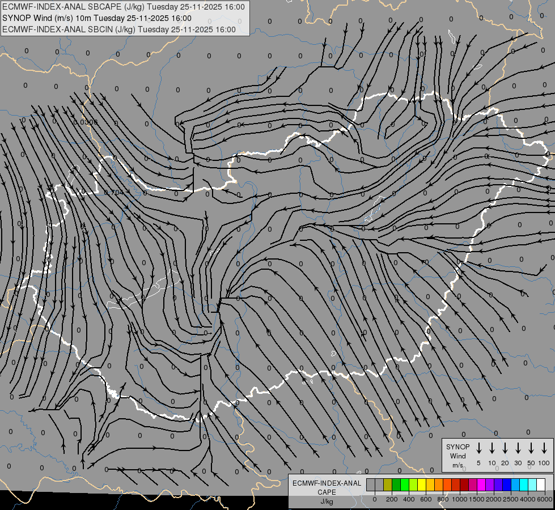Select the dark green CAPE legend swatch
This screenshot has width=555, height=510.
point(396,484)
